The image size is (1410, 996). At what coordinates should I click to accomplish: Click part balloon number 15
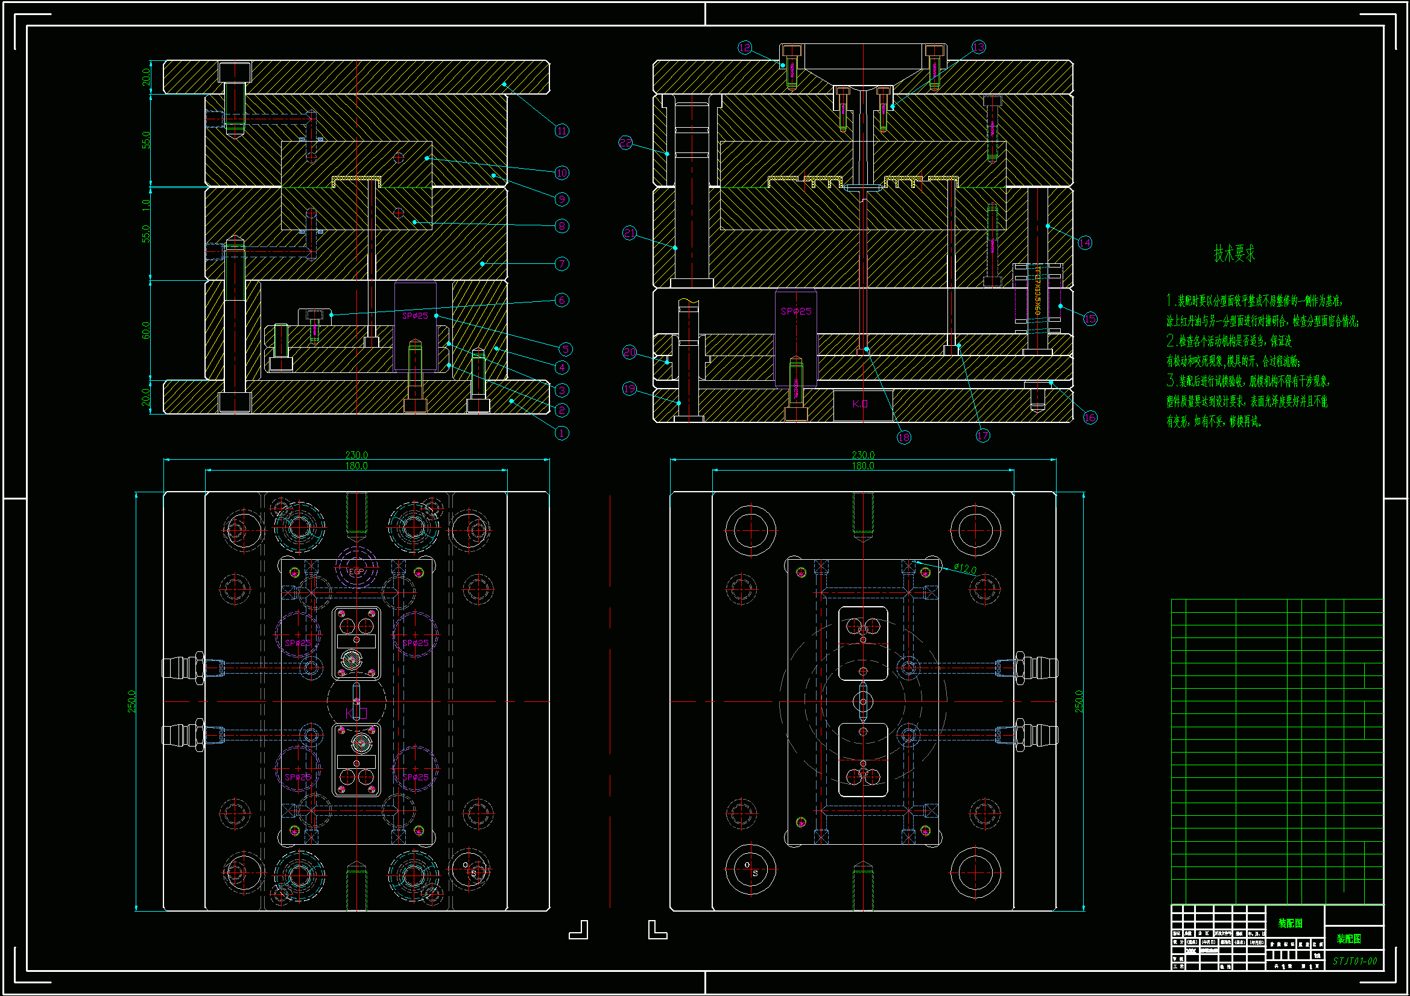(x=1090, y=319)
